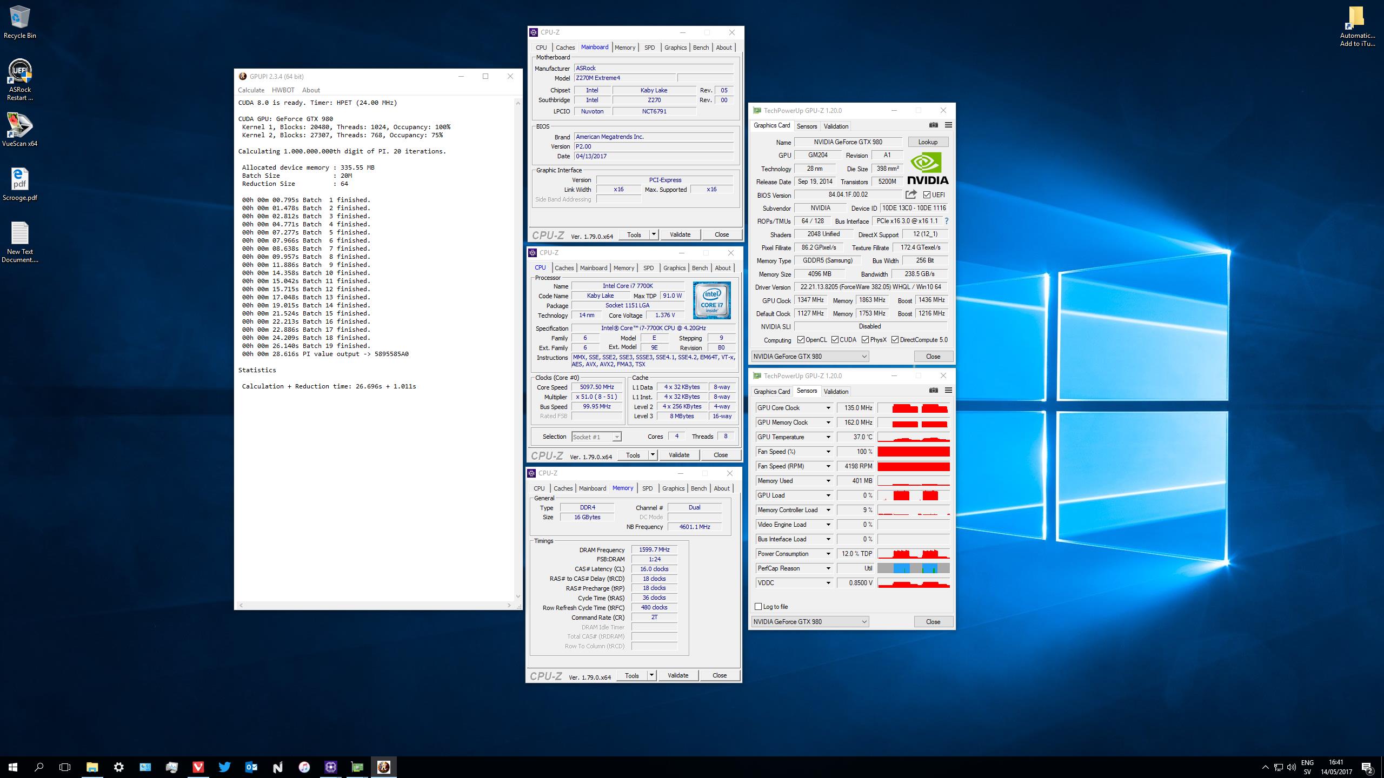Screen dimensions: 1384x778
Task: Select the VueScan x64 desktop icon
Action: pyautogui.click(x=20, y=130)
